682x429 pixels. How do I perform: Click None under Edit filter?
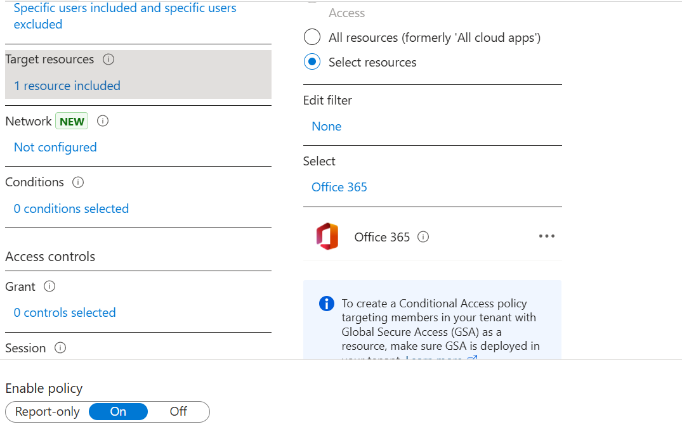pos(326,126)
